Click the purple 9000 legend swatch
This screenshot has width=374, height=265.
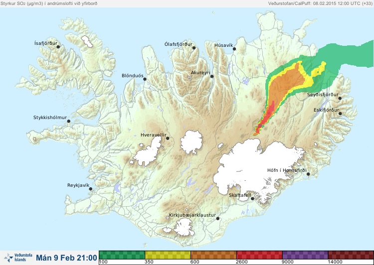(305, 255)
